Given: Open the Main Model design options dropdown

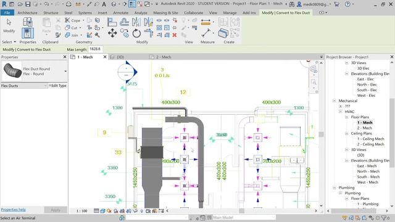Looking at the screenshot, I should pos(273,218).
